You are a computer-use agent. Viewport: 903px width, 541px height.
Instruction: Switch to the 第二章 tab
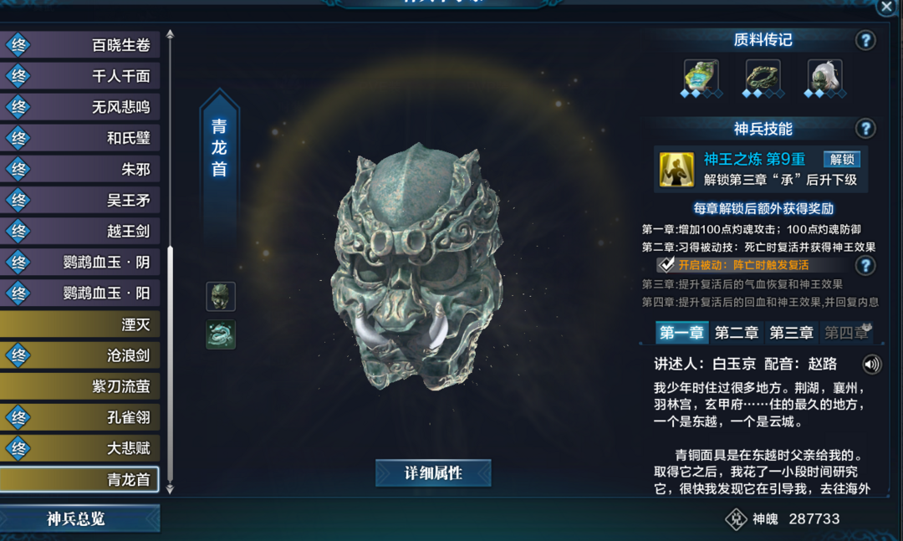736,333
